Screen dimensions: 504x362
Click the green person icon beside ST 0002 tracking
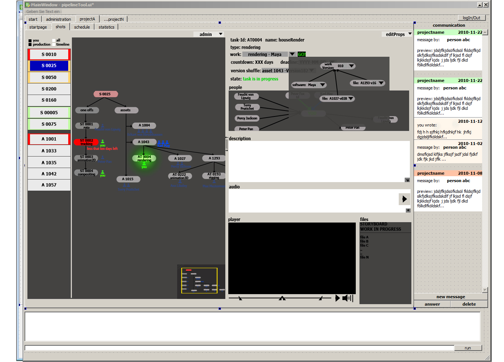pos(103,142)
